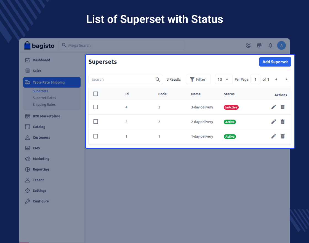309x243 pixels.
Task: Sort by Id column header
Action: tap(127, 94)
